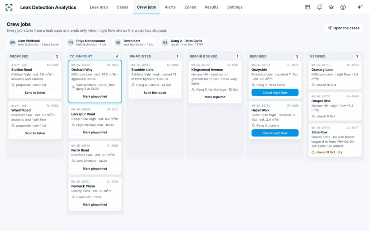This screenshot has width=370, height=231.
Task: Click the crew icon beside Owen Kerr · 11:00
Action: coord(73,197)
